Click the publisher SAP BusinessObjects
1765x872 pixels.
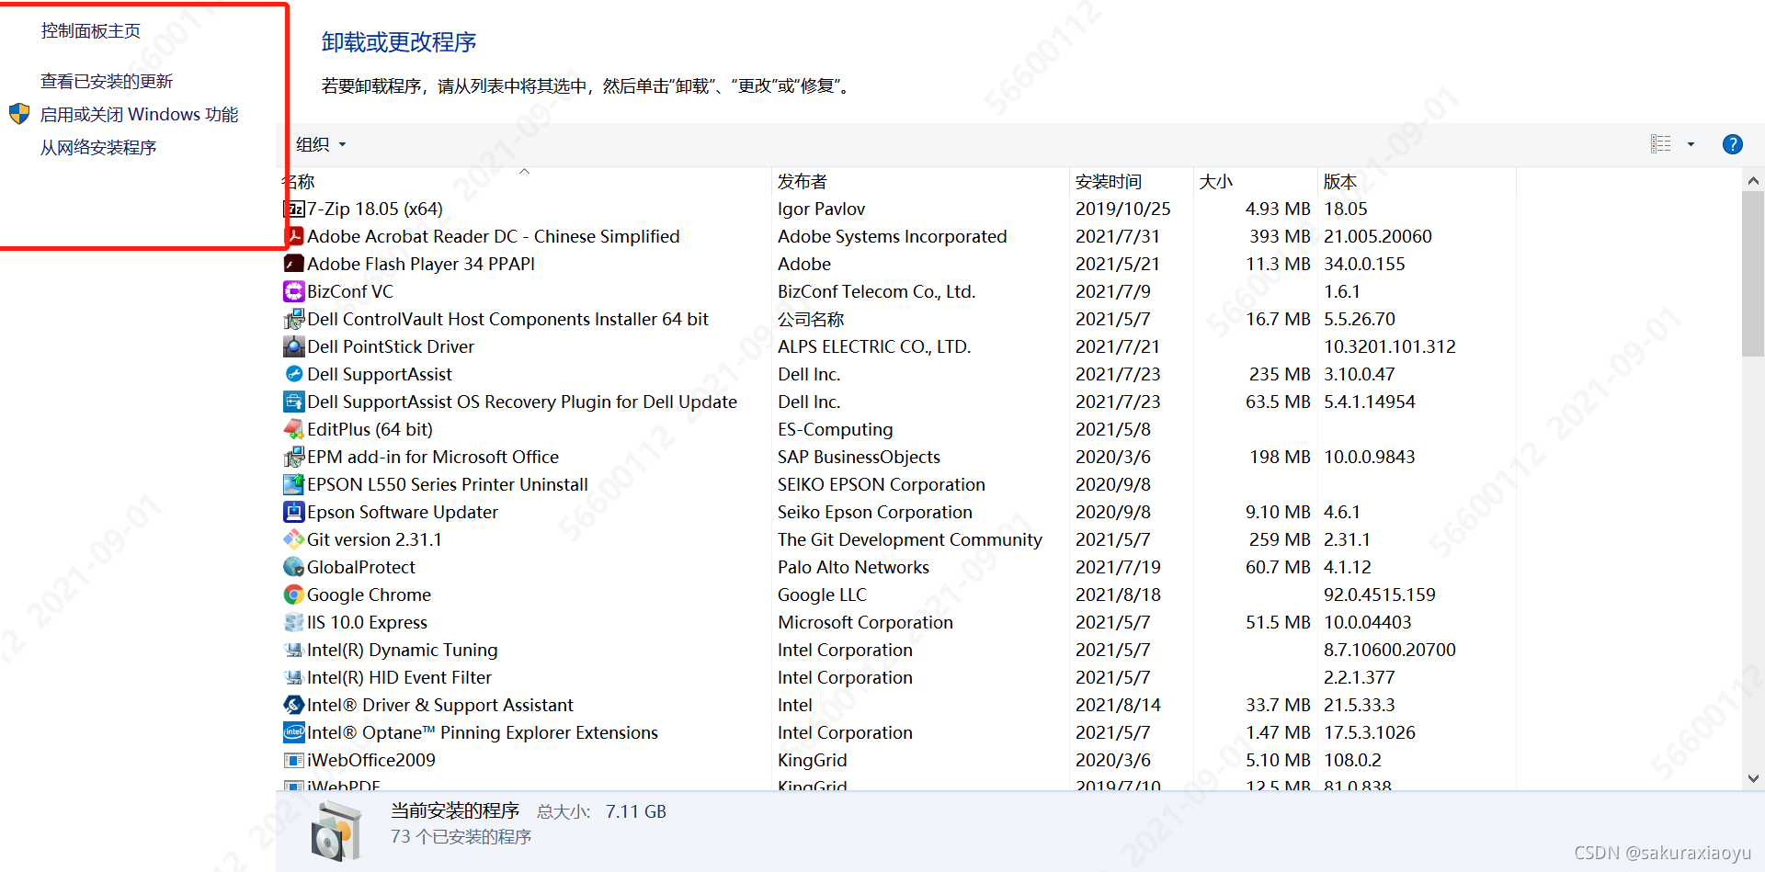(x=859, y=458)
